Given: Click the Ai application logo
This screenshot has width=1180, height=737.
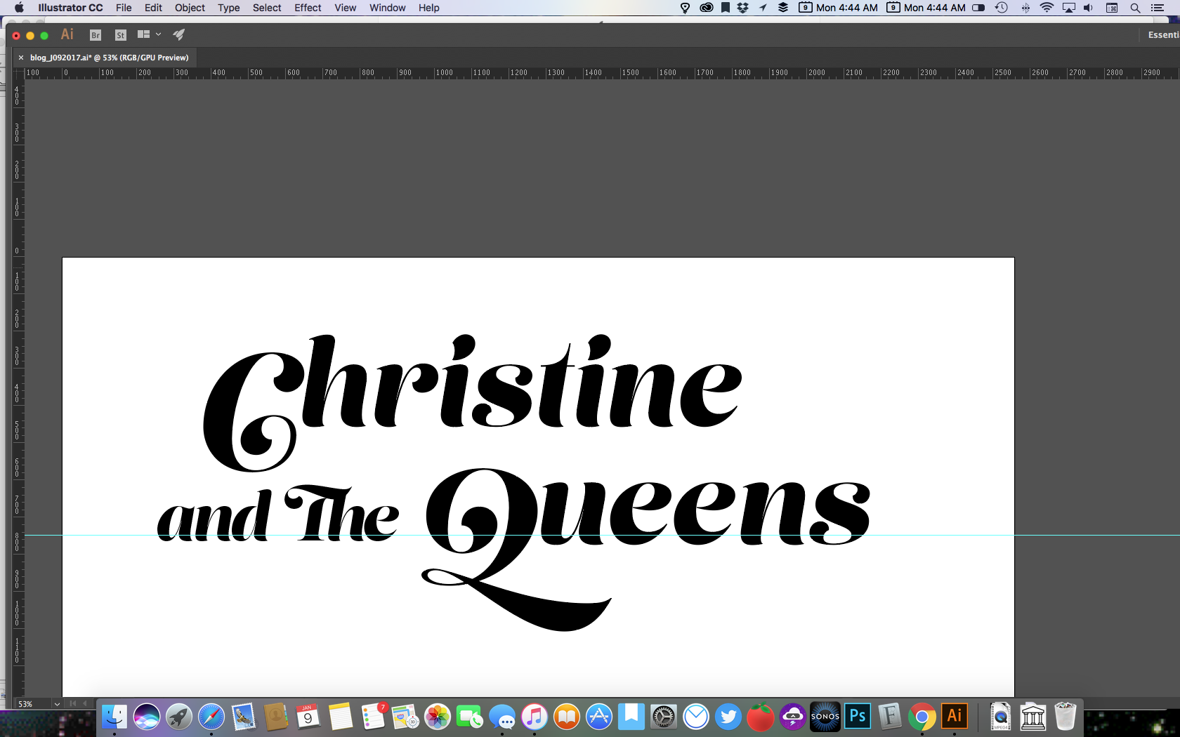Looking at the screenshot, I should [x=67, y=34].
